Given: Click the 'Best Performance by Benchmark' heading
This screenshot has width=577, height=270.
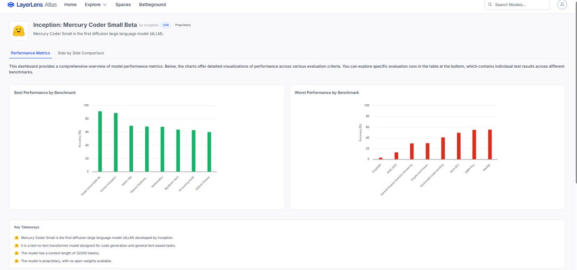Looking at the screenshot, I should 45,92.
